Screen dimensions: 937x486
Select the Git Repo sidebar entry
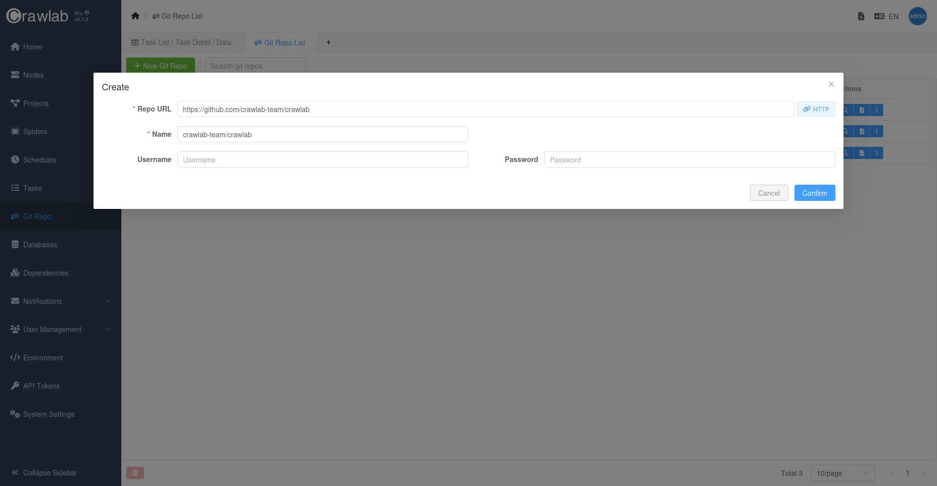[x=37, y=217]
